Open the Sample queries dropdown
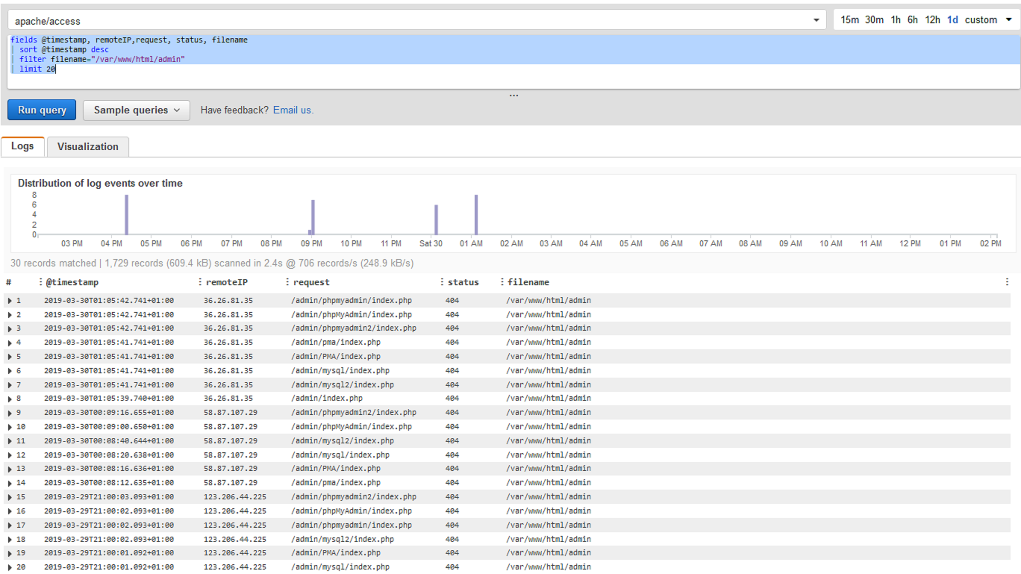Screen dimensions: 1021x574 click(136, 110)
